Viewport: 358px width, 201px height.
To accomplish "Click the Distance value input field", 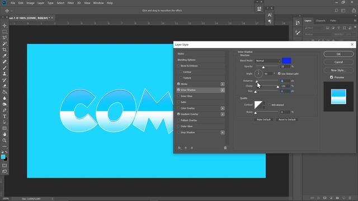I will [x=285, y=81].
